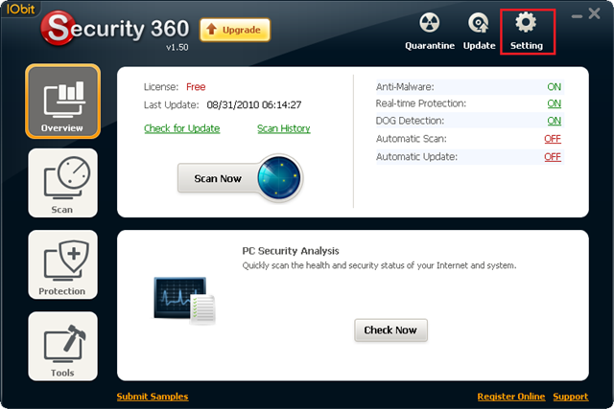Click the Anti-Malware label
The image size is (614, 409).
pyautogui.click(x=405, y=87)
